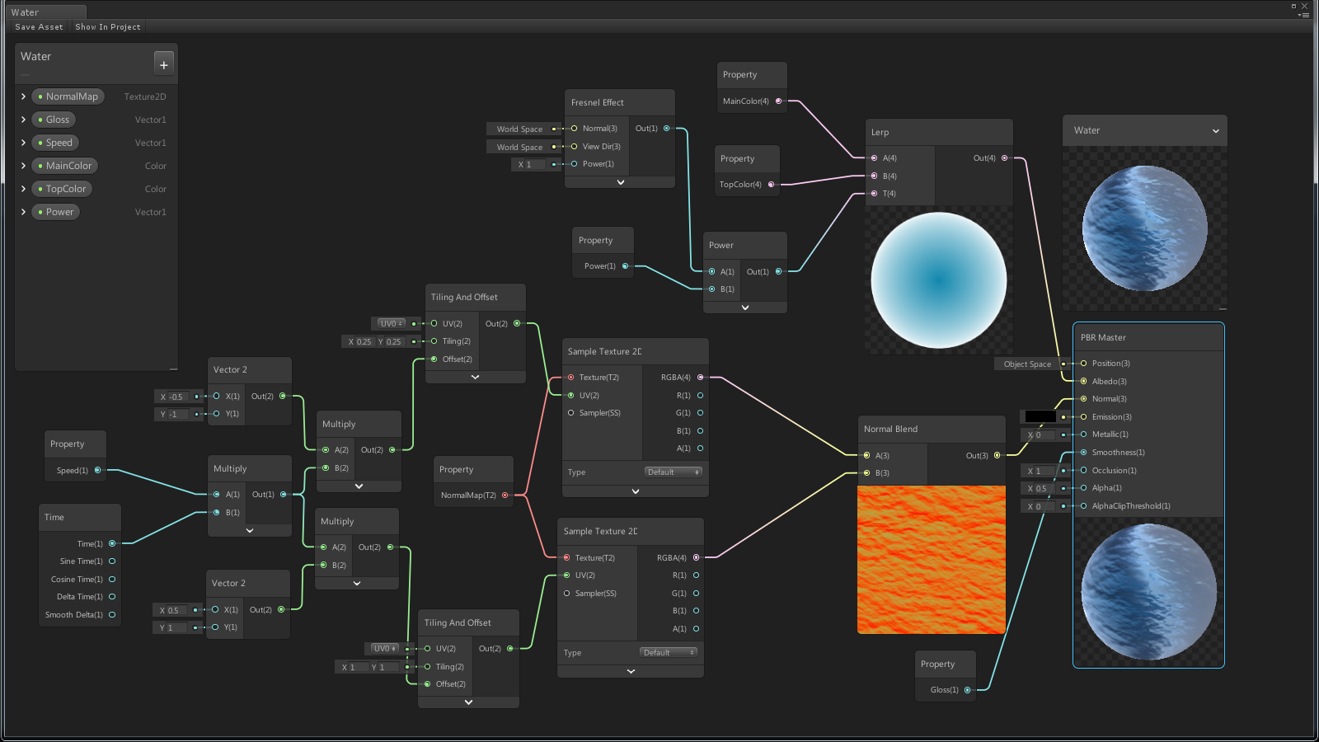The height and width of the screenshot is (742, 1319).
Task: Click Lerp A(4) input port
Action: pos(875,158)
